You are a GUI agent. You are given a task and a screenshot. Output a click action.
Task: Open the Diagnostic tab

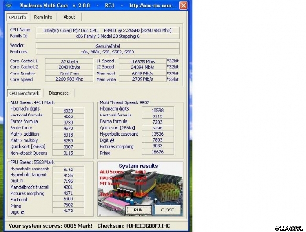click(58, 93)
